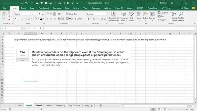This screenshot has height=111, width=197.
Task: Expand the Merge & Center dropdown arrow
Action: coord(84,19)
